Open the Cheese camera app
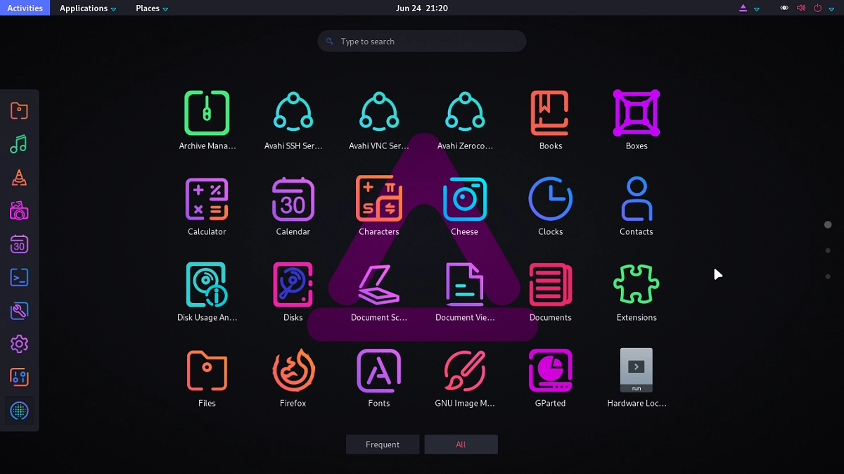This screenshot has height=474, width=844. point(464,200)
